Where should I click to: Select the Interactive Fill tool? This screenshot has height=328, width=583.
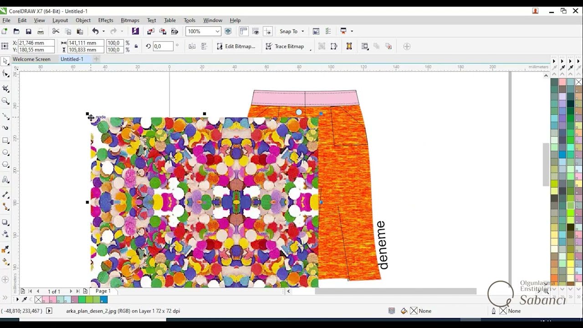[5, 262]
